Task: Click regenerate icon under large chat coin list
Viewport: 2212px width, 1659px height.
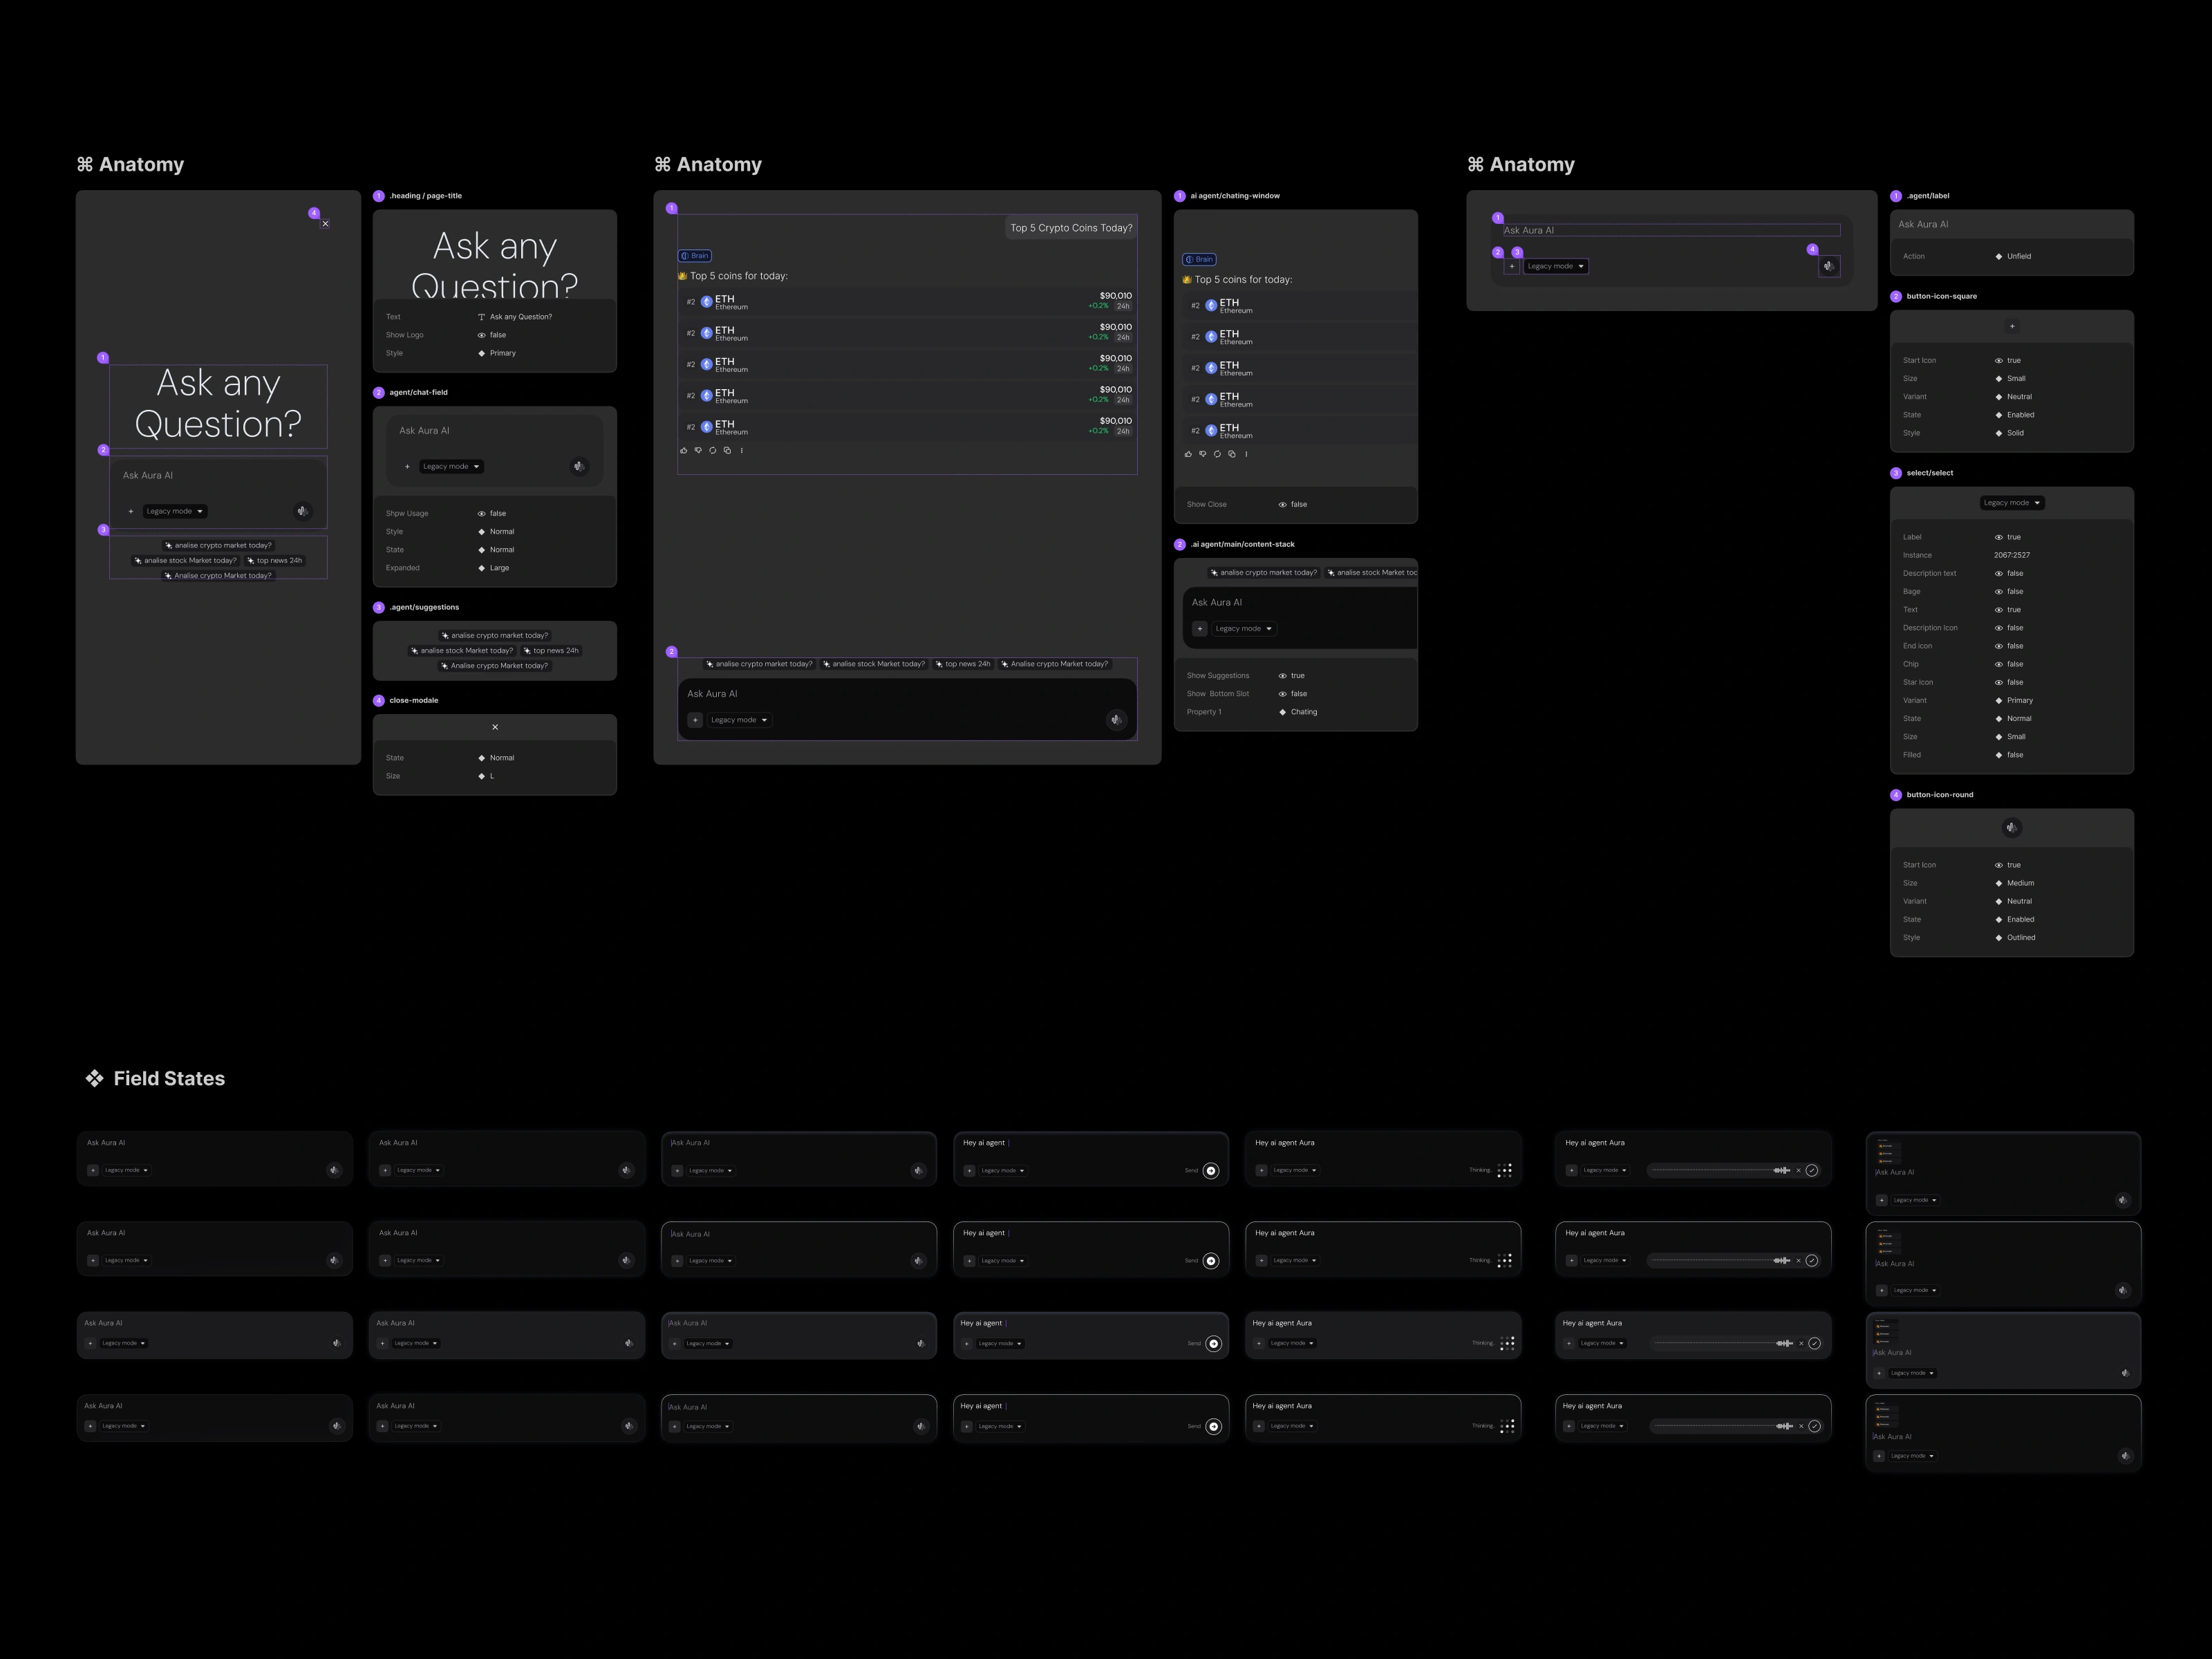Action: click(x=713, y=450)
